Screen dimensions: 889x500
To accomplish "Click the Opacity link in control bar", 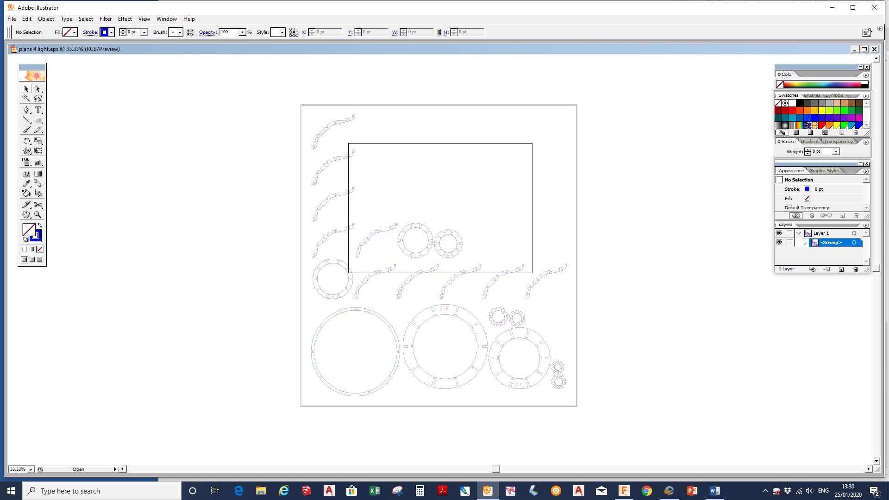I will click(207, 32).
